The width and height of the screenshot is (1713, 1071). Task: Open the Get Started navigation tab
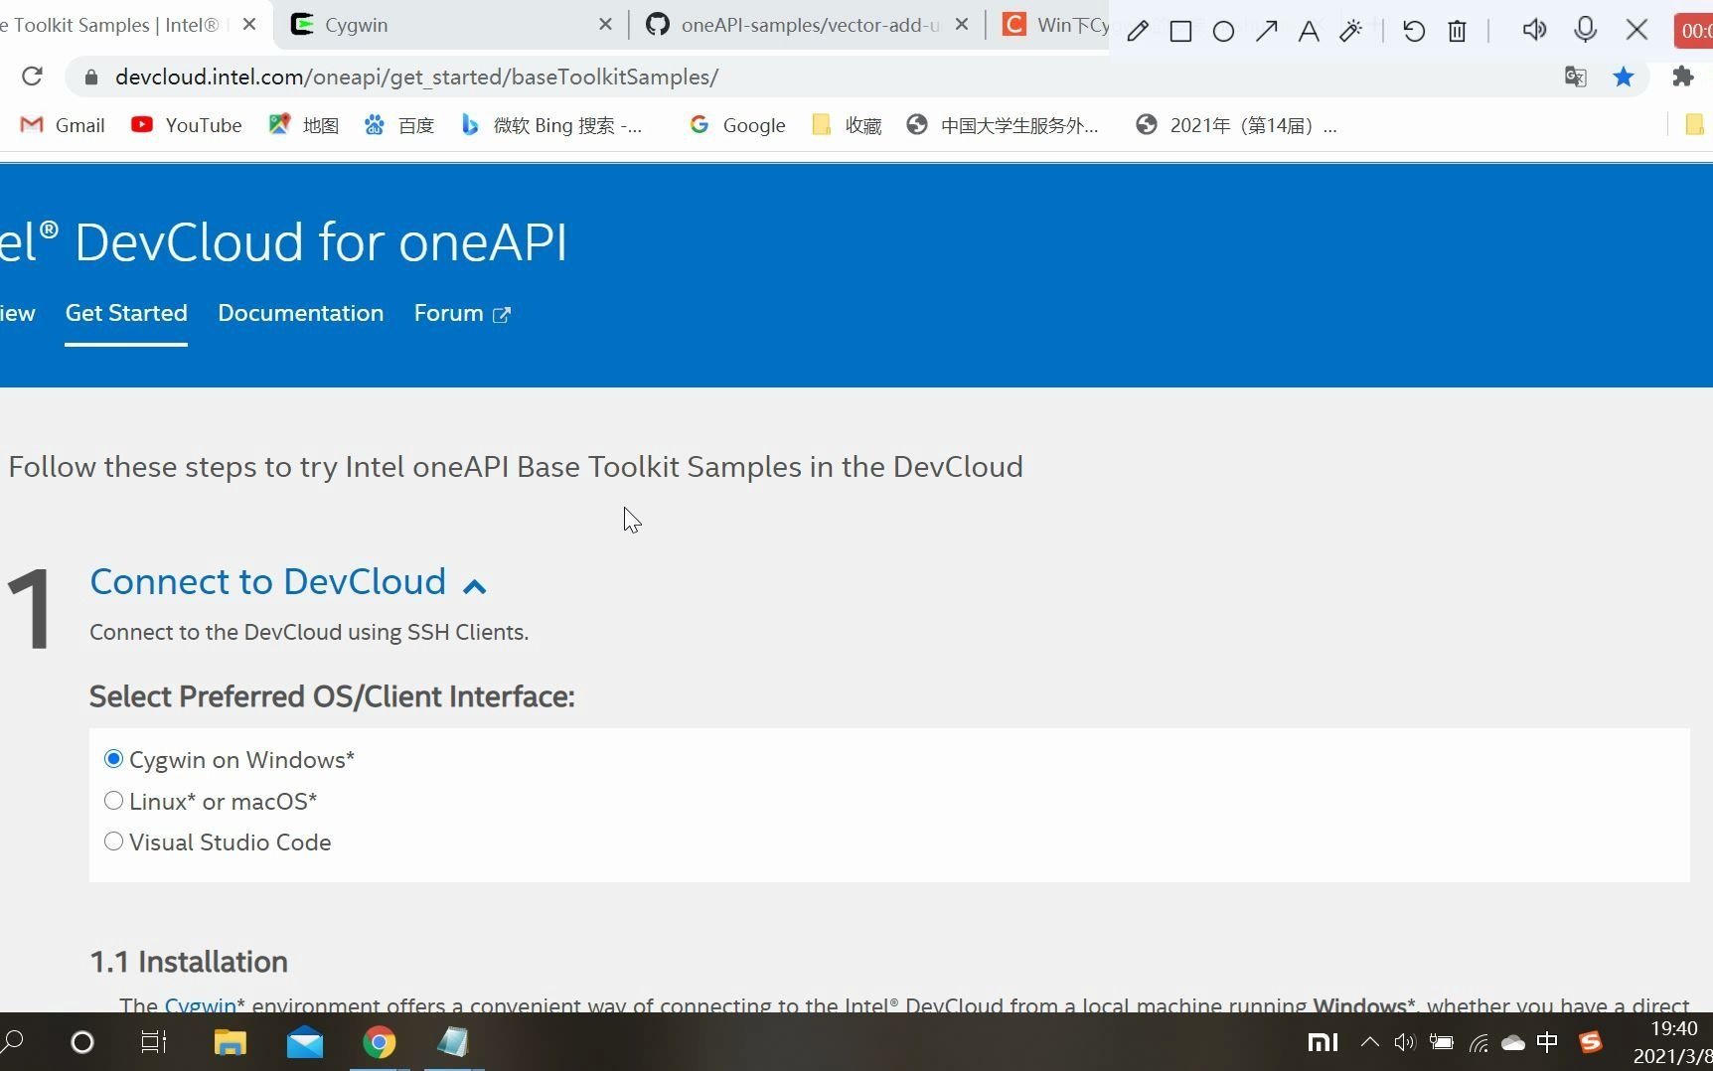pos(126,313)
